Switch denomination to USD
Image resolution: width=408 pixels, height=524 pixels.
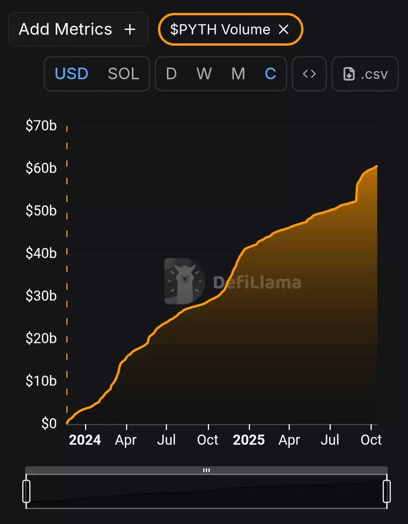click(72, 74)
